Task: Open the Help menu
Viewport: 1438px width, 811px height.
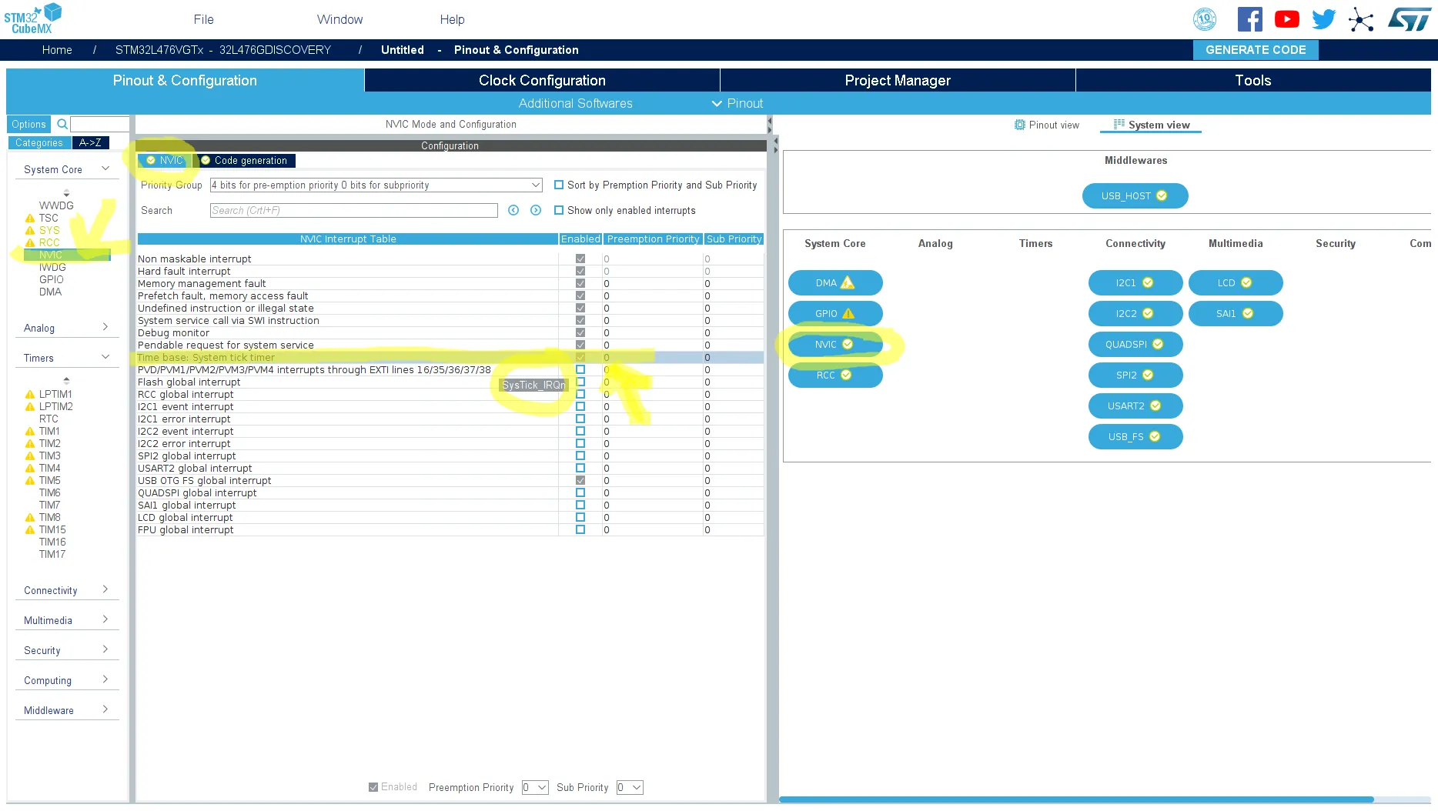Action: point(452,19)
